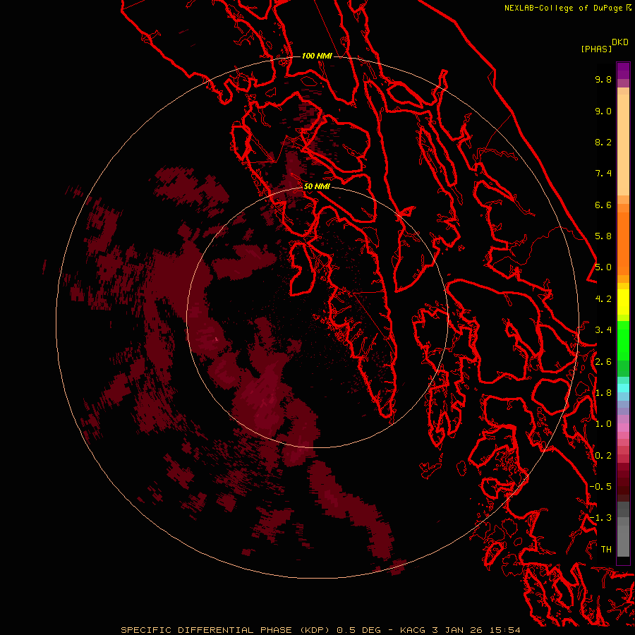The width and height of the screenshot is (635, 635).
Task: Click the 0.5 DEG elevation text
Action: [x=359, y=630]
